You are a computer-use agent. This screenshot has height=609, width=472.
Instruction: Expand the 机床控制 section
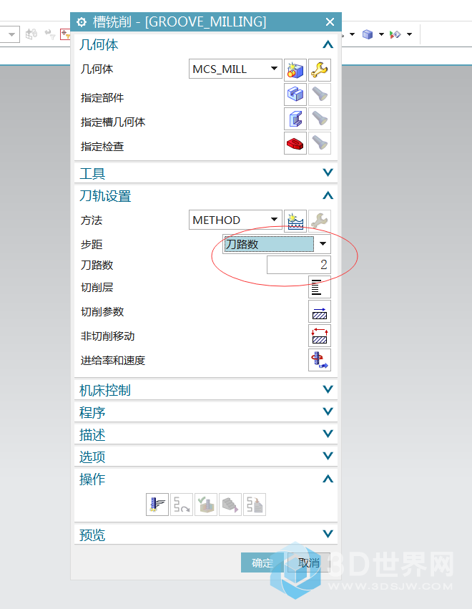click(328, 389)
